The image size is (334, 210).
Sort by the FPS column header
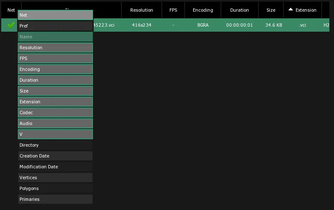click(173, 10)
